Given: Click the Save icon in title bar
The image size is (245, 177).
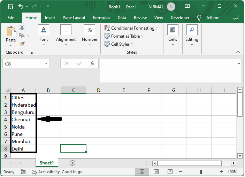Looking at the screenshot, I should [11, 7].
